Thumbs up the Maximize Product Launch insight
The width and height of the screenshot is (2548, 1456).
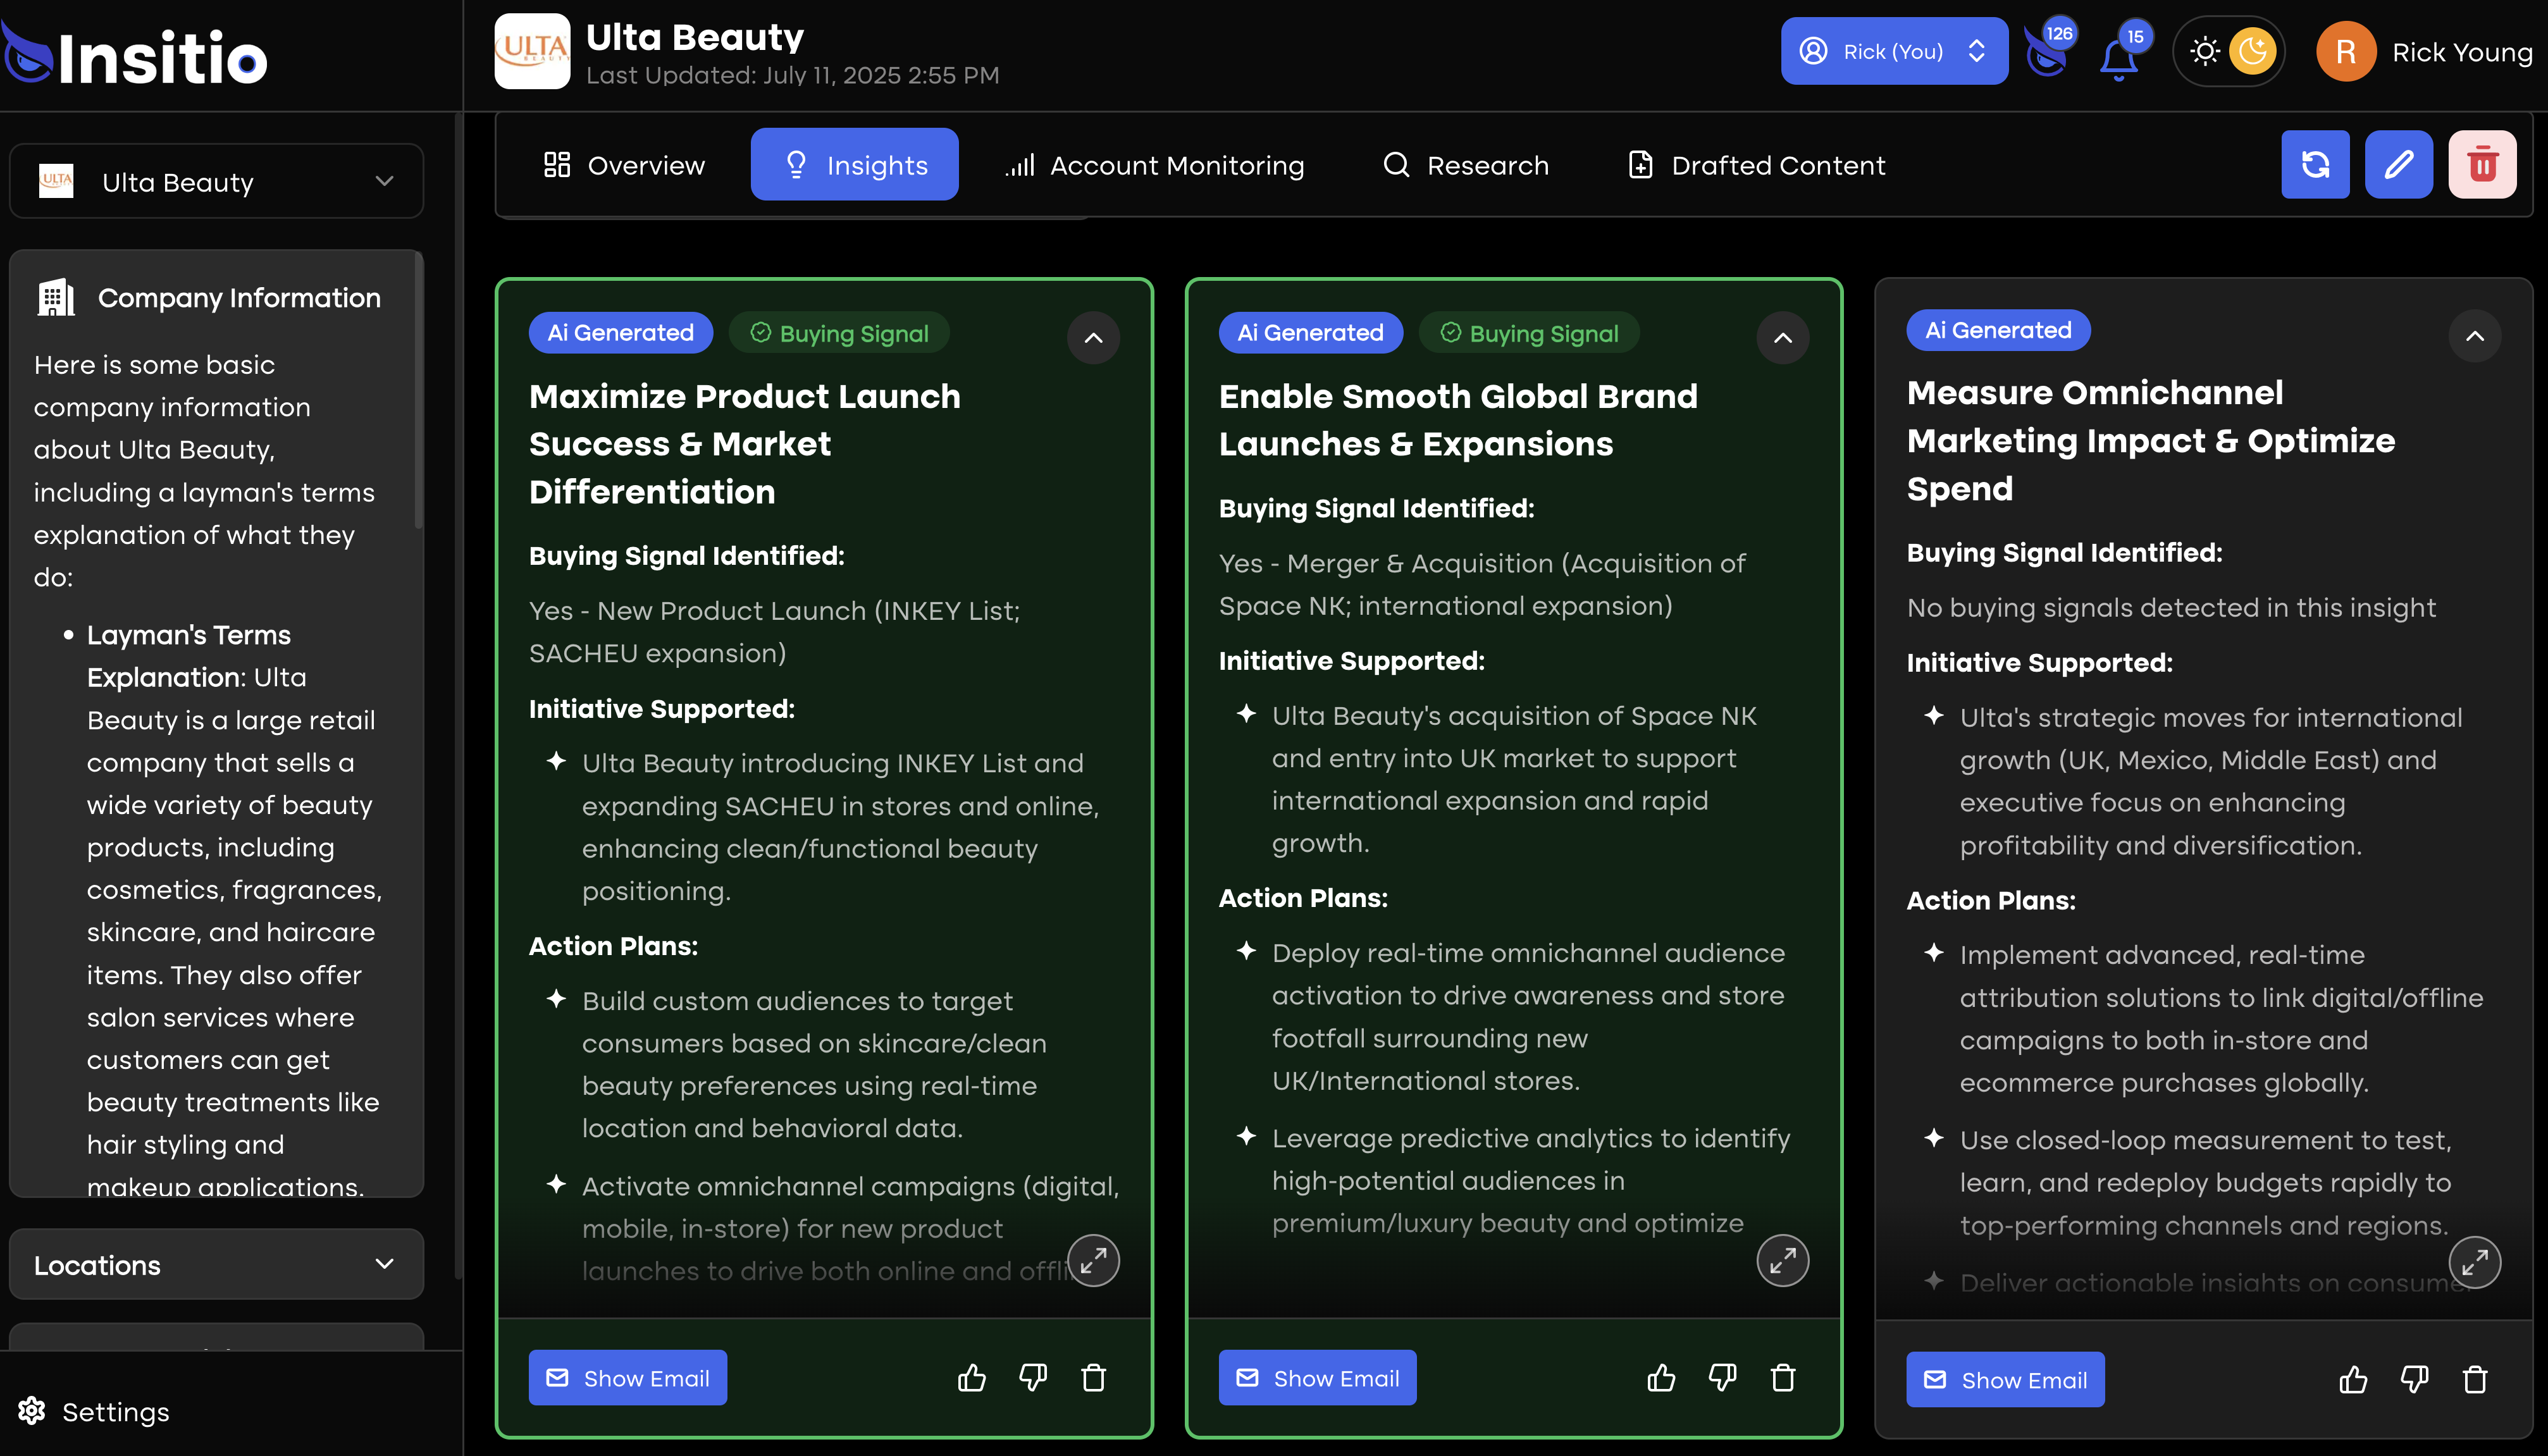(971, 1378)
